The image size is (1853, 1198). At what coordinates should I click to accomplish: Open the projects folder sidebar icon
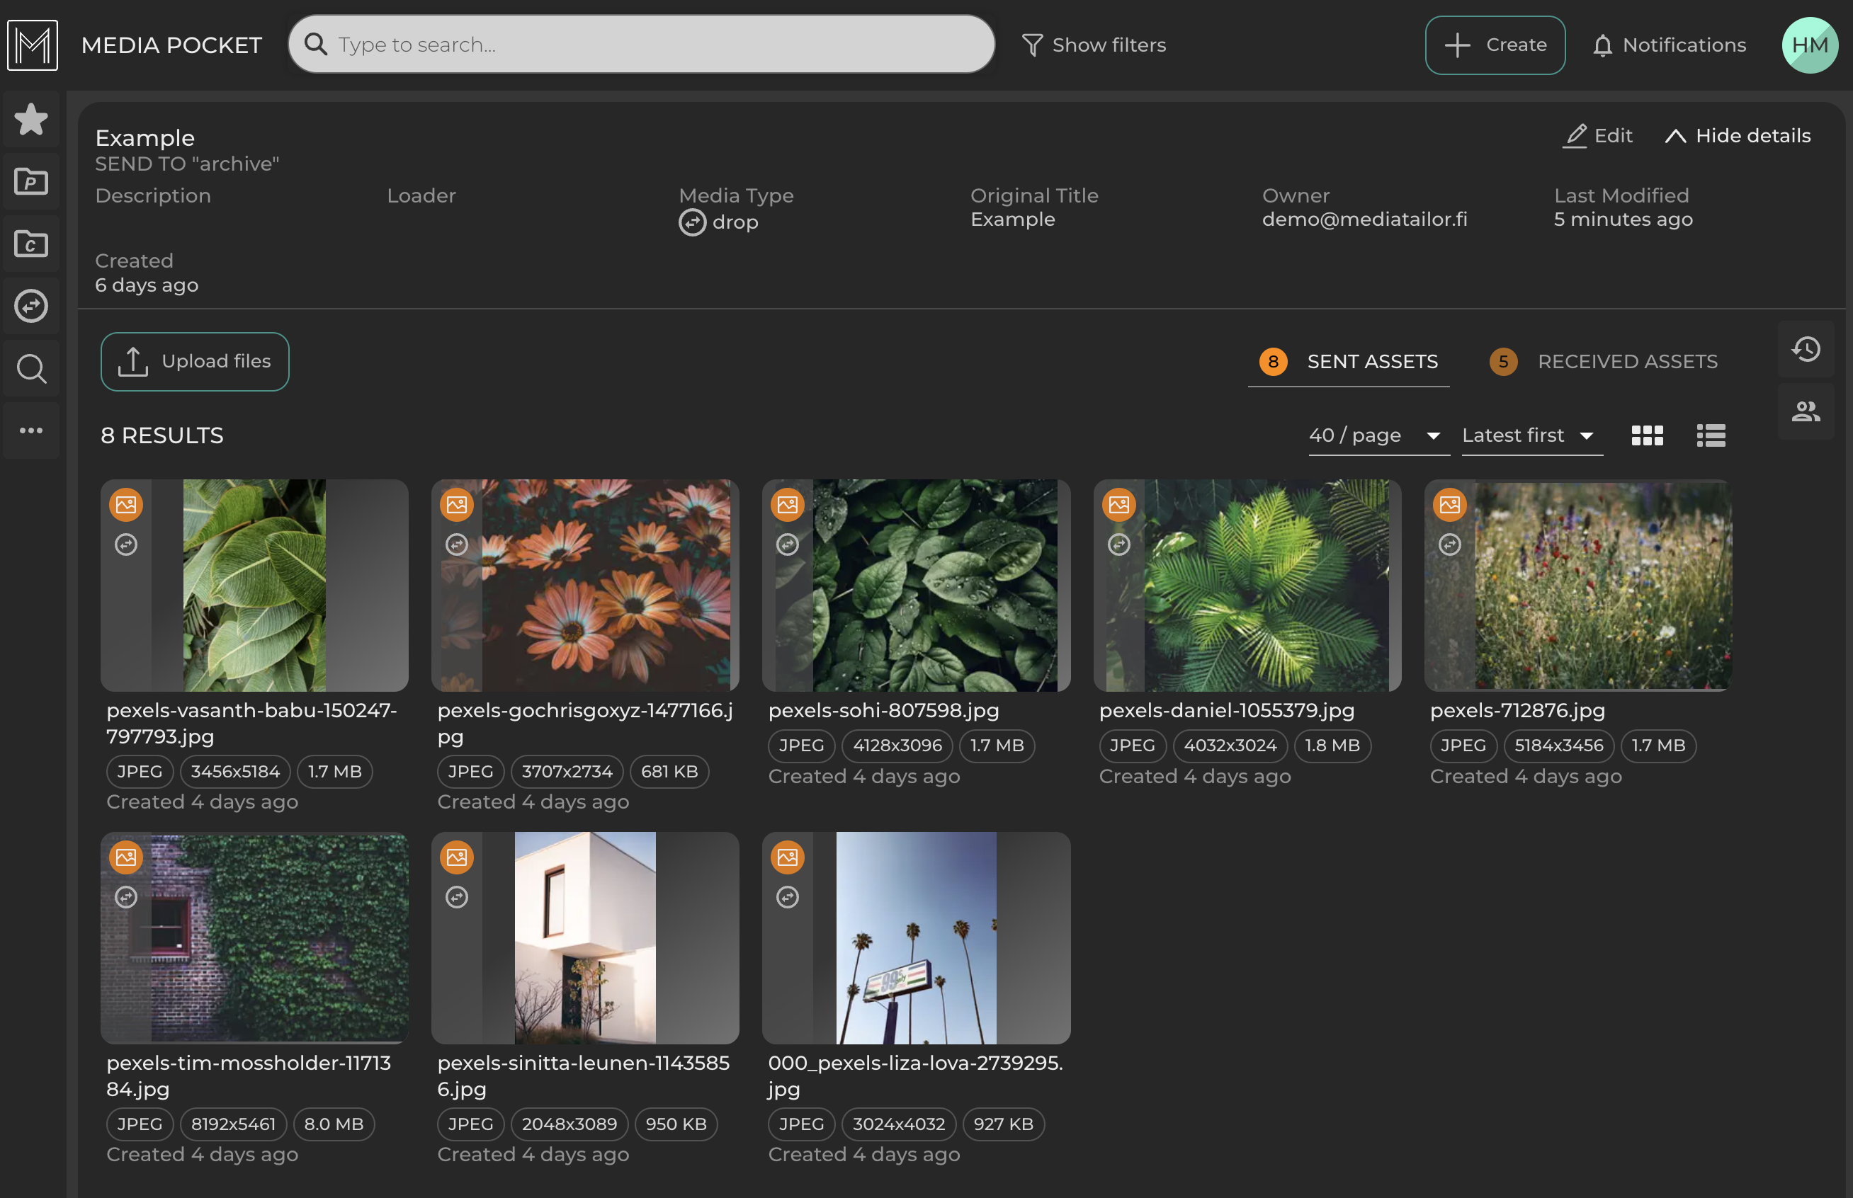tap(31, 181)
